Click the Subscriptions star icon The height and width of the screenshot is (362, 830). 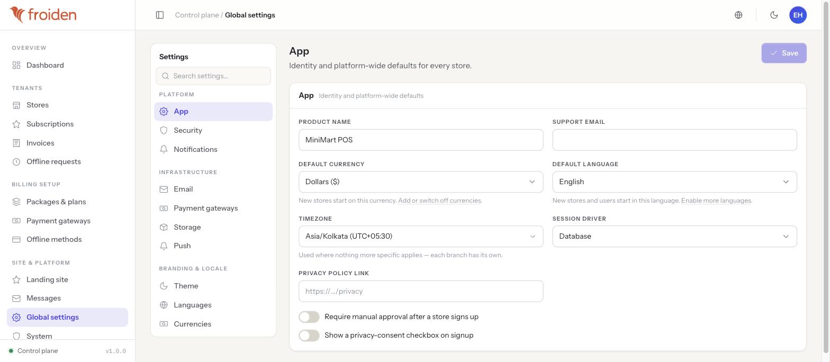pos(16,124)
